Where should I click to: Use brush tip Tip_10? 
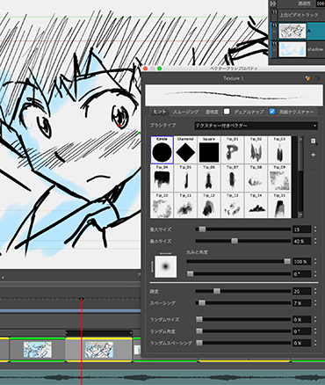click(162, 205)
